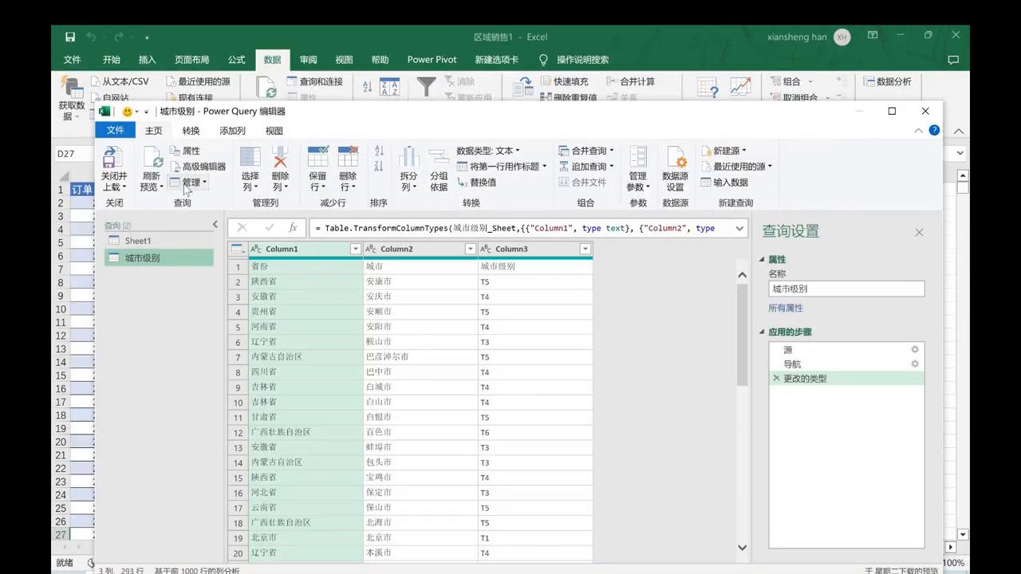Click the 输入数据 (Enter Data) icon
This screenshot has height=574, width=1021.
730,182
